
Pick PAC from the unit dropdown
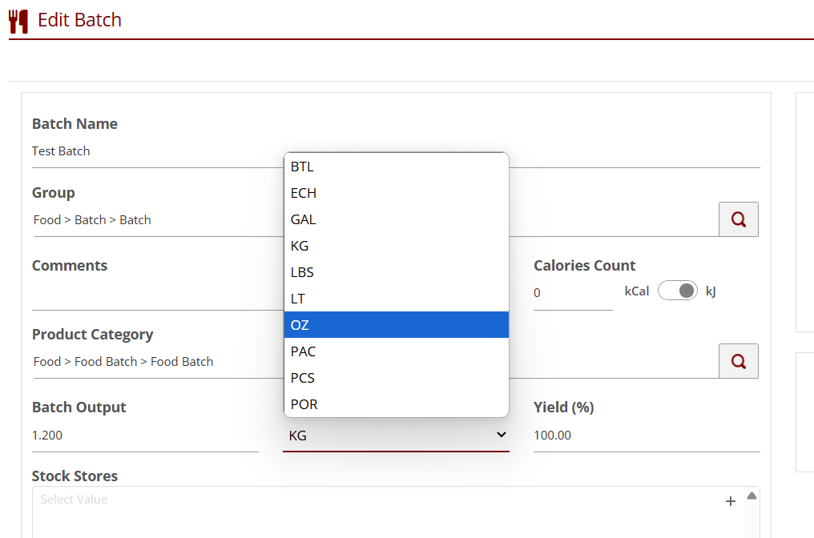pyautogui.click(x=396, y=351)
